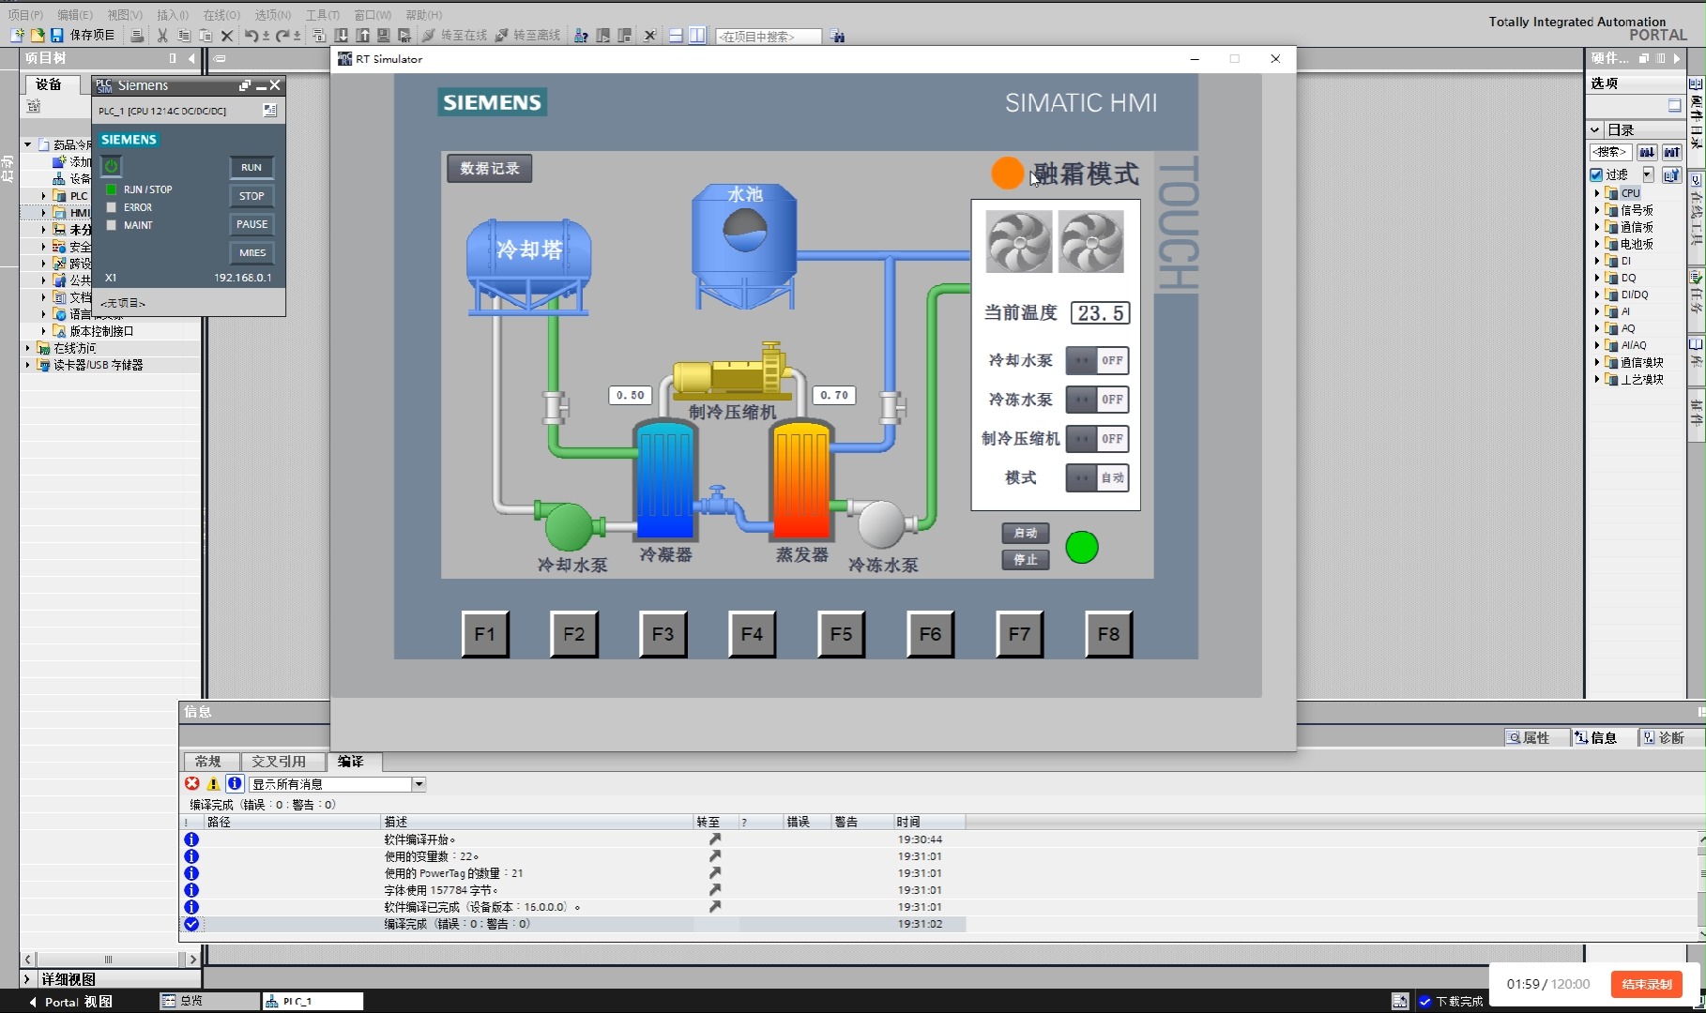Click the paste icon in main toolbar
This screenshot has height=1013, width=1706.
pyautogui.click(x=205, y=36)
